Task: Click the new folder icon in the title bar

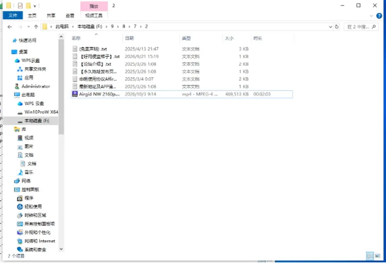Action: pyautogui.click(x=28, y=5)
